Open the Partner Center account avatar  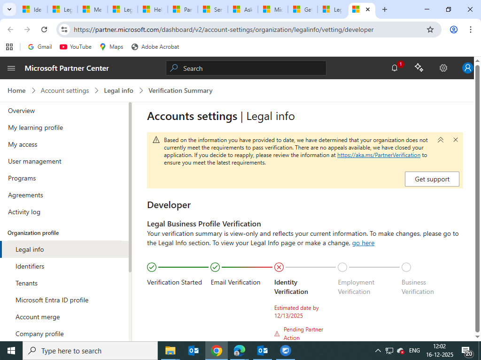[467, 68]
